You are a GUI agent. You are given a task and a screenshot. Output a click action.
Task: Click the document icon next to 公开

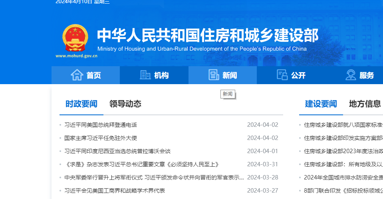(x=282, y=75)
